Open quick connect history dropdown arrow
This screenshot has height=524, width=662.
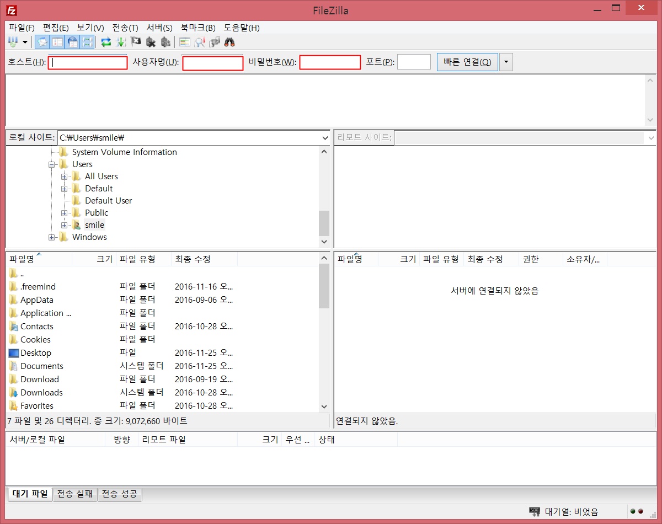pos(506,62)
